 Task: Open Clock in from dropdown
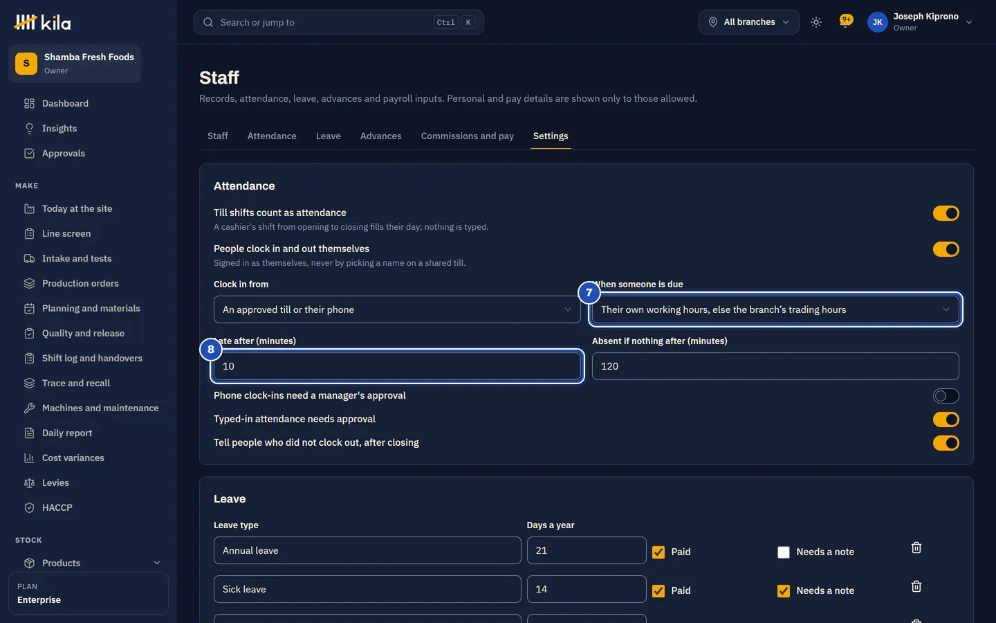tap(397, 309)
